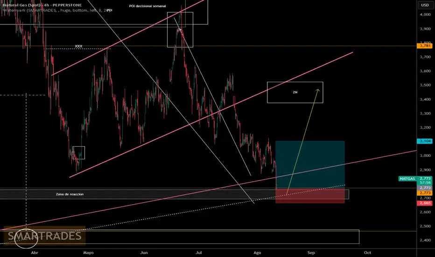
Task: Click the 2,500 price axis value
Action: [425, 226]
